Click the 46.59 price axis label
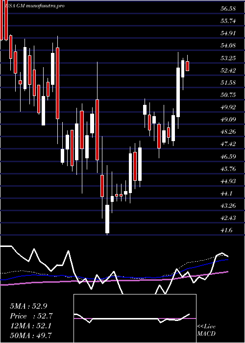Screen dimensions: 245x343 pyautogui.click(x=228, y=156)
